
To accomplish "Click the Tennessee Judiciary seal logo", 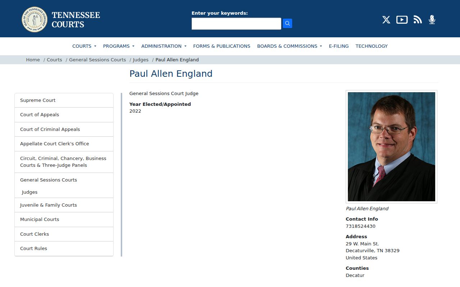I will (x=34, y=19).
